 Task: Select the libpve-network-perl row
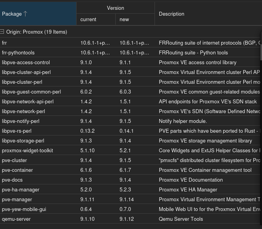(x=130, y=111)
